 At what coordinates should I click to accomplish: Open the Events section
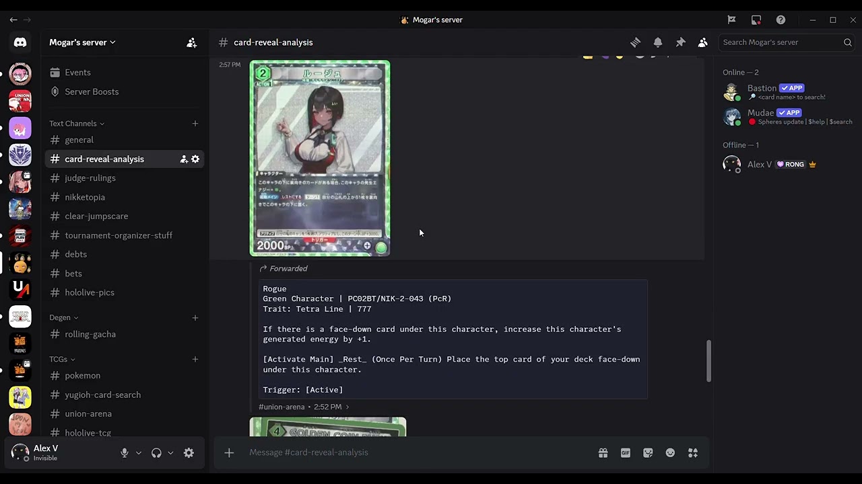[x=125, y=73]
